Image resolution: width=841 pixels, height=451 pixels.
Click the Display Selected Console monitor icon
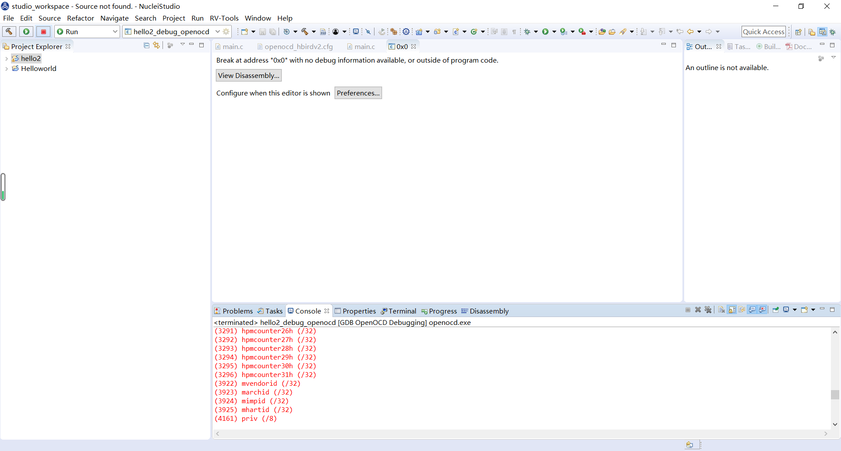click(786, 310)
